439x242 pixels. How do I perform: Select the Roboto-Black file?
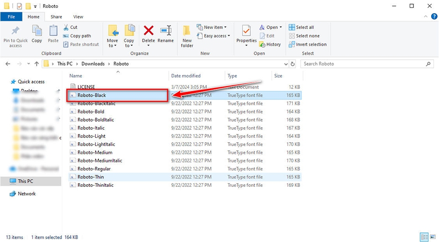[x=185, y=95]
